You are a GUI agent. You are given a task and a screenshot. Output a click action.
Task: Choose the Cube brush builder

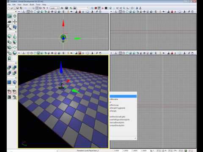[9, 36]
